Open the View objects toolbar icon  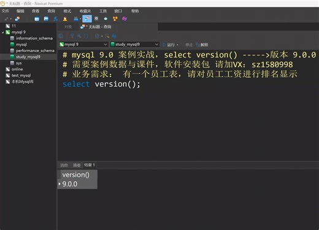pos(46,19)
